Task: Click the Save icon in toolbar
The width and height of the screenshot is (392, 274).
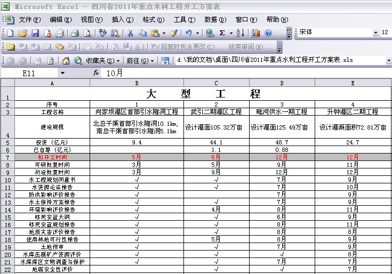Action: point(35,33)
